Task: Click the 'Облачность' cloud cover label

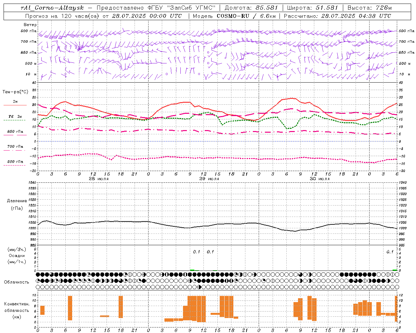Action: click(x=17, y=282)
